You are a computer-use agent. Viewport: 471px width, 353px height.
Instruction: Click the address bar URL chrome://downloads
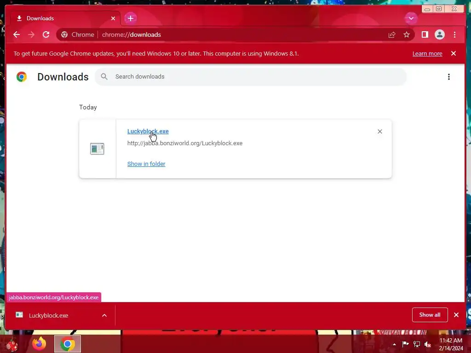click(131, 34)
